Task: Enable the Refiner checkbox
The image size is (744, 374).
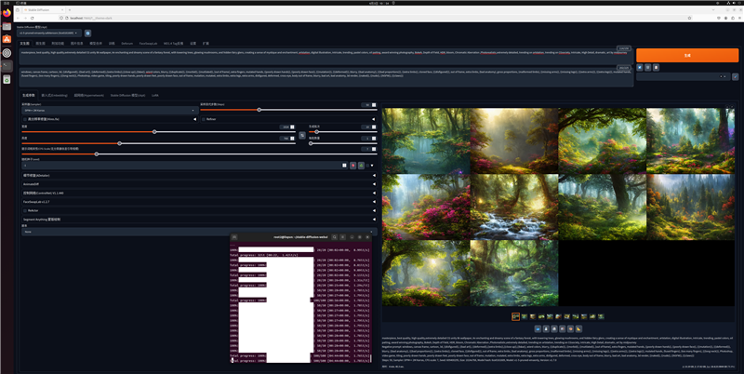Action: tap(202, 119)
